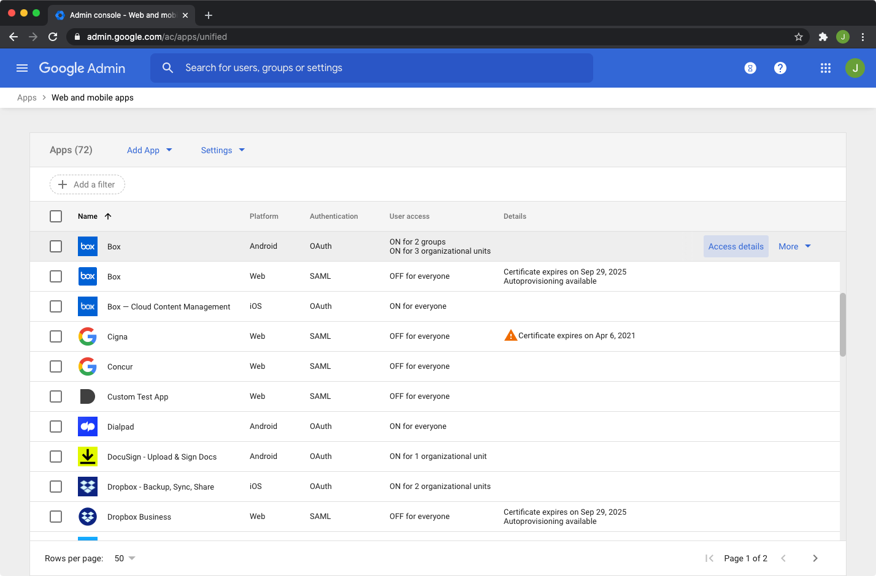Select the Concur row checkbox
Image resolution: width=876 pixels, height=576 pixels.
pyautogui.click(x=56, y=366)
